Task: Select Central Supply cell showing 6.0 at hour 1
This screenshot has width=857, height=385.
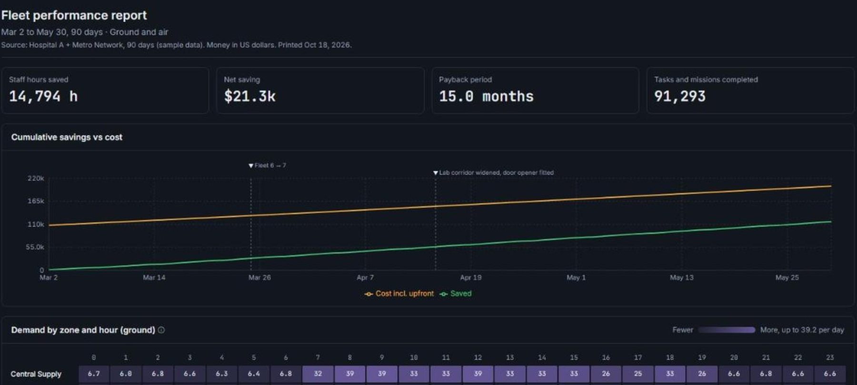Action: click(126, 374)
